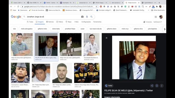Open the FELIPE SILVA DE MELO Twitter title link

pyautogui.click(x=129, y=90)
